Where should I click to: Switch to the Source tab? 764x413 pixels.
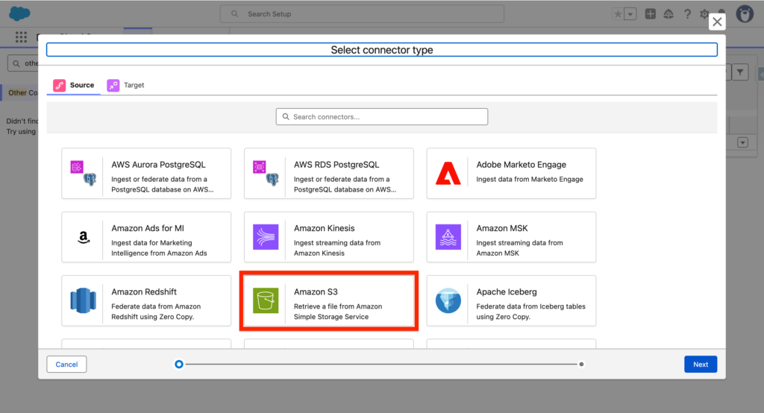(74, 85)
